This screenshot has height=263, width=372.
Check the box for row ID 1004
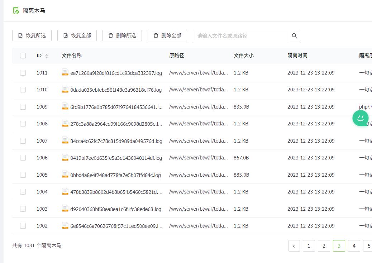23,192
